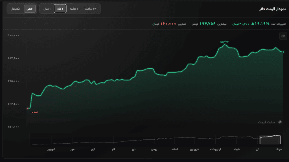The width and height of the screenshot is (289, 162).
Task: Select the ۱ هفته time range
Action: 74,9
